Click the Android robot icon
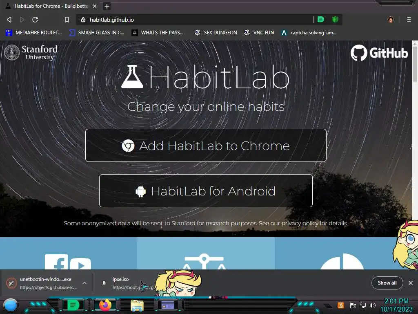Viewport: 418px width, 314px height. (140, 191)
